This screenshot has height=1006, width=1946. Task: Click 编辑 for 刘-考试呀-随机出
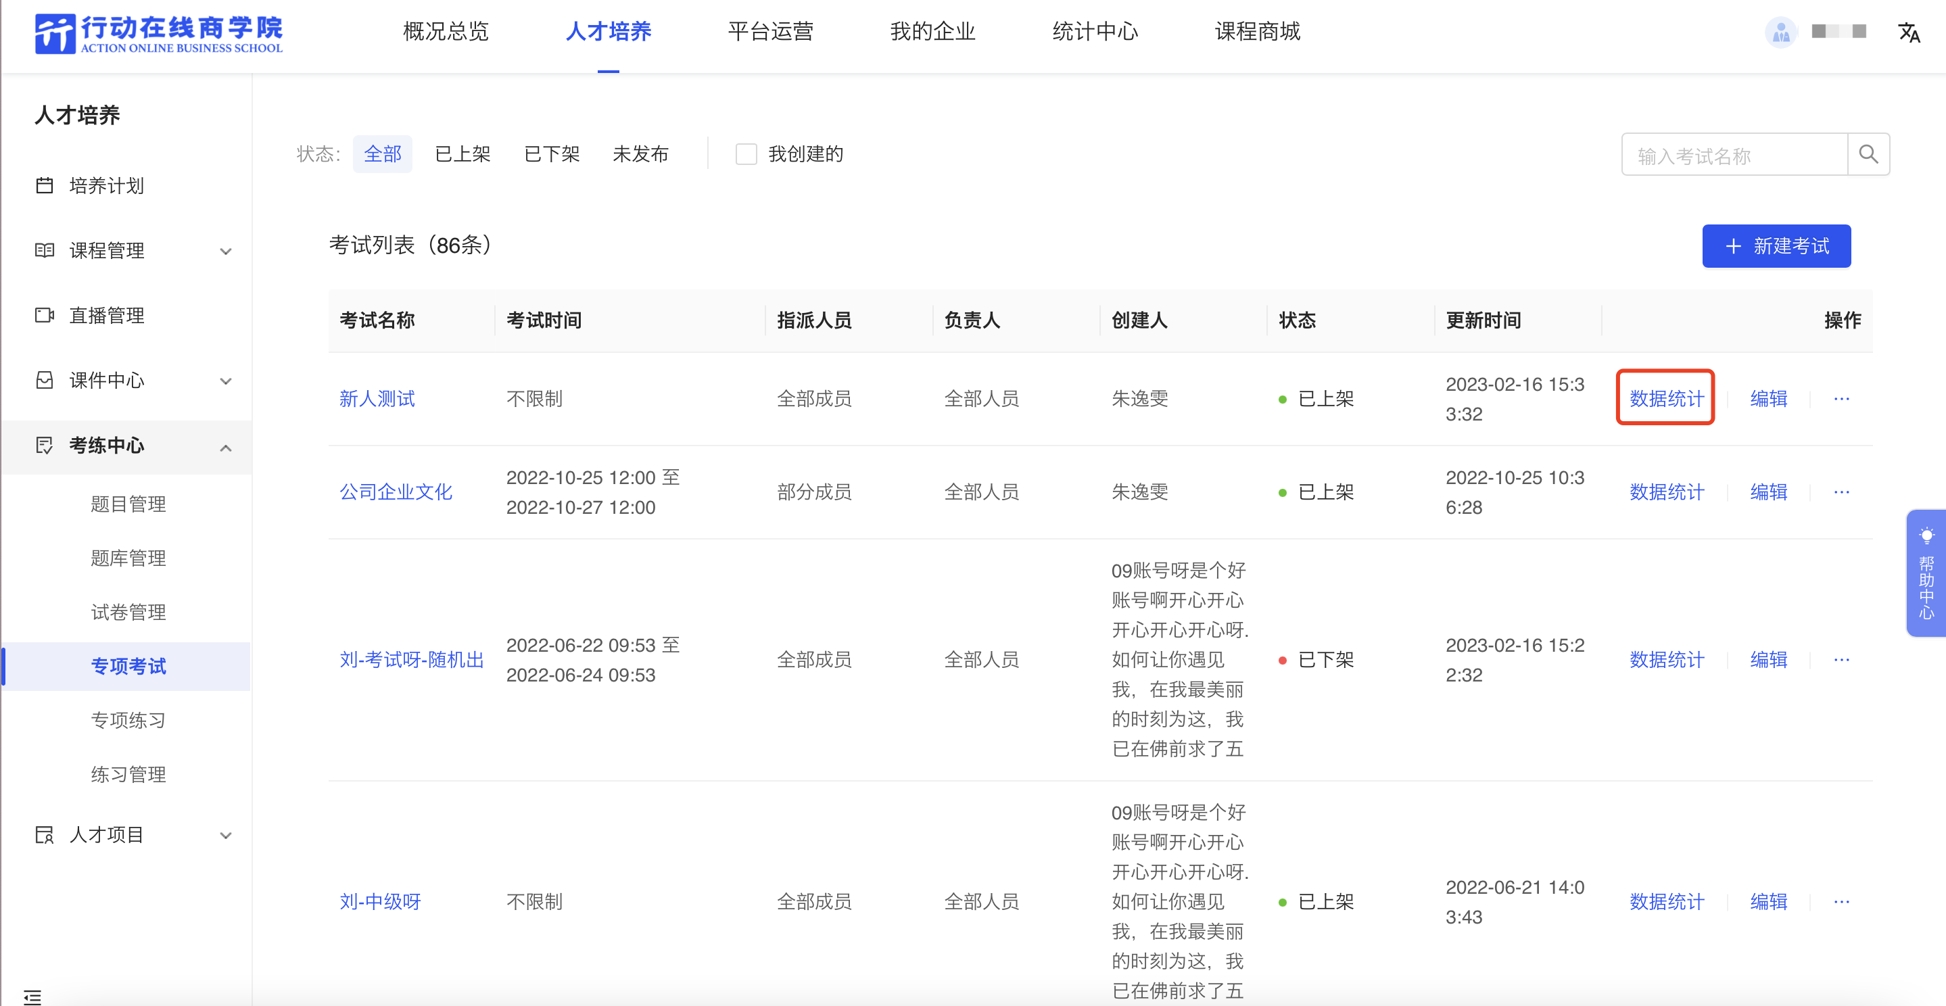click(x=1768, y=660)
